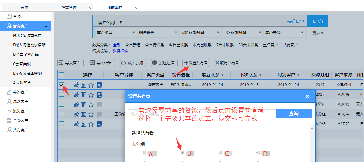Click the gray notebook icon in the 王侦 row
Image resolution: width=364 pixels, height=162 pixels.
pos(99,114)
